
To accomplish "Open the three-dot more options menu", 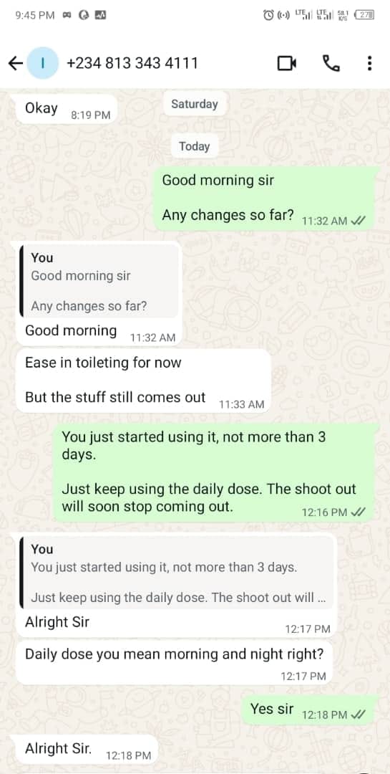I will point(369,63).
